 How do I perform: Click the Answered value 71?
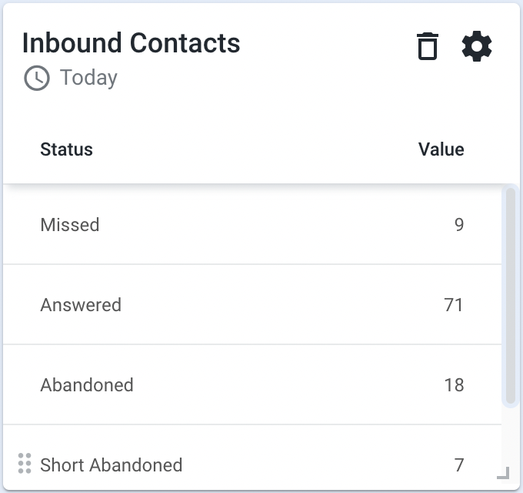454,304
